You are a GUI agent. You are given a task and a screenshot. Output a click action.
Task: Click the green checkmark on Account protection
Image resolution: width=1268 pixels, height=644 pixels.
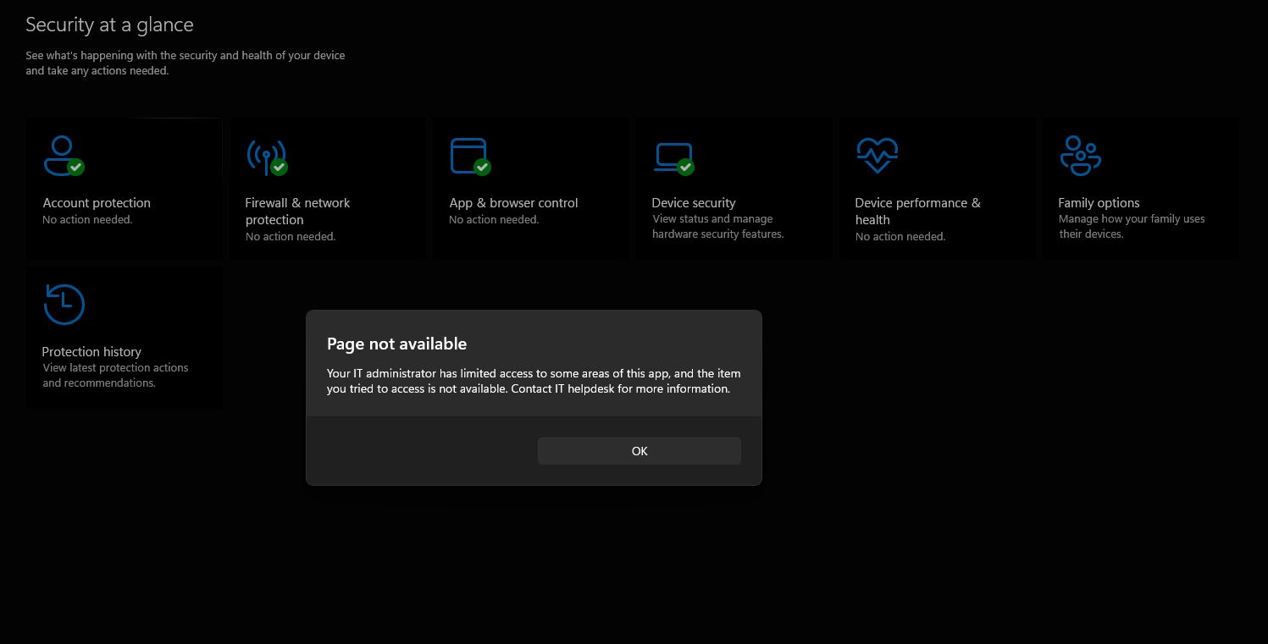[x=76, y=168]
